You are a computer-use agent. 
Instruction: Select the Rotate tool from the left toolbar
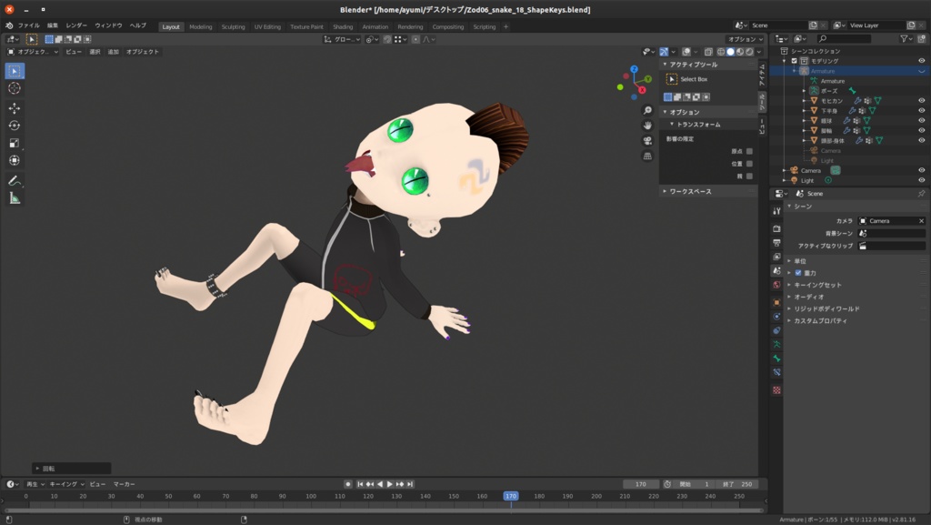pyautogui.click(x=14, y=126)
